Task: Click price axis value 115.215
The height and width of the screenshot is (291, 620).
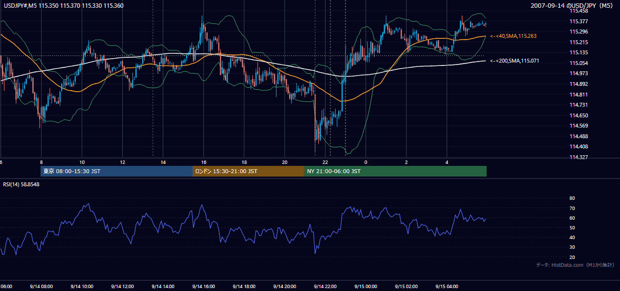Action: coord(579,42)
